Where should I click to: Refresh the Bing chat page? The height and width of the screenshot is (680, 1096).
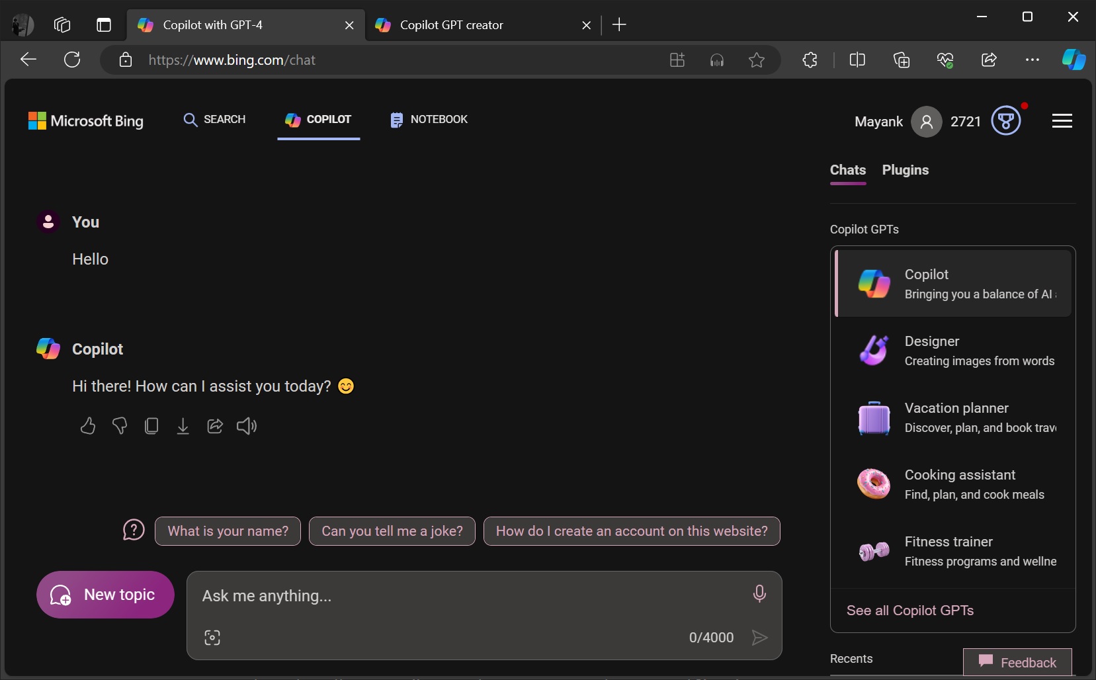click(72, 60)
